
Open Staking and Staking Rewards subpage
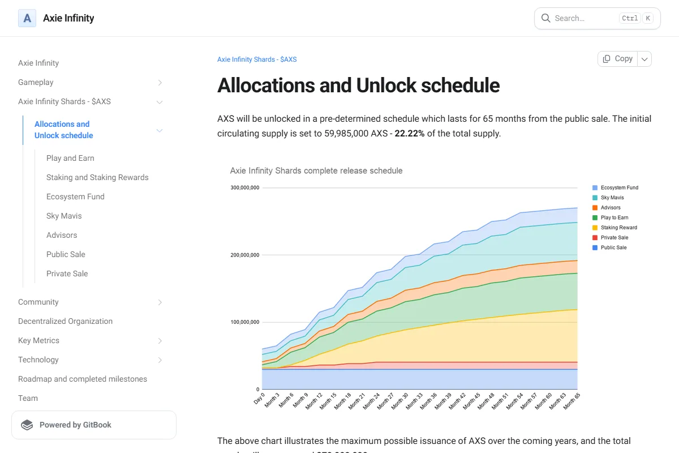click(97, 177)
